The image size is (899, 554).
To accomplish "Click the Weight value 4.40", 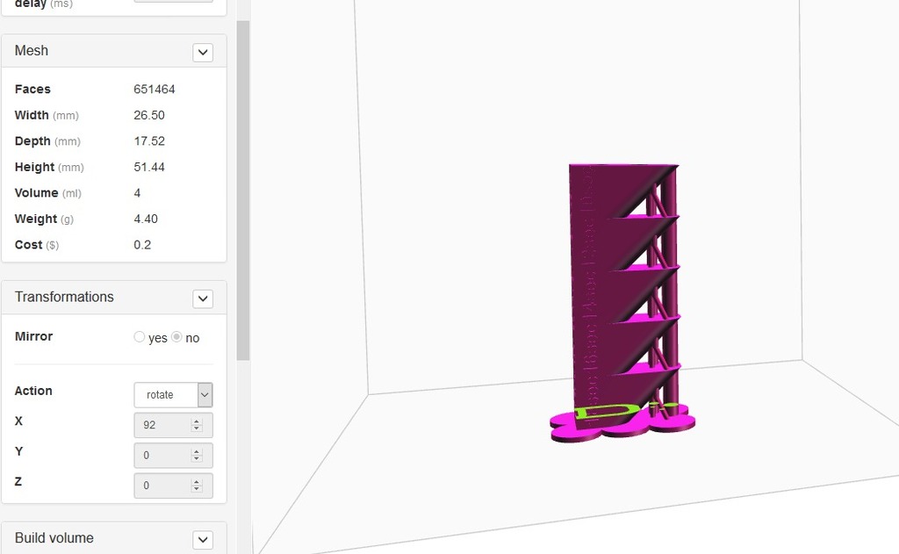I will (x=146, y=219).
